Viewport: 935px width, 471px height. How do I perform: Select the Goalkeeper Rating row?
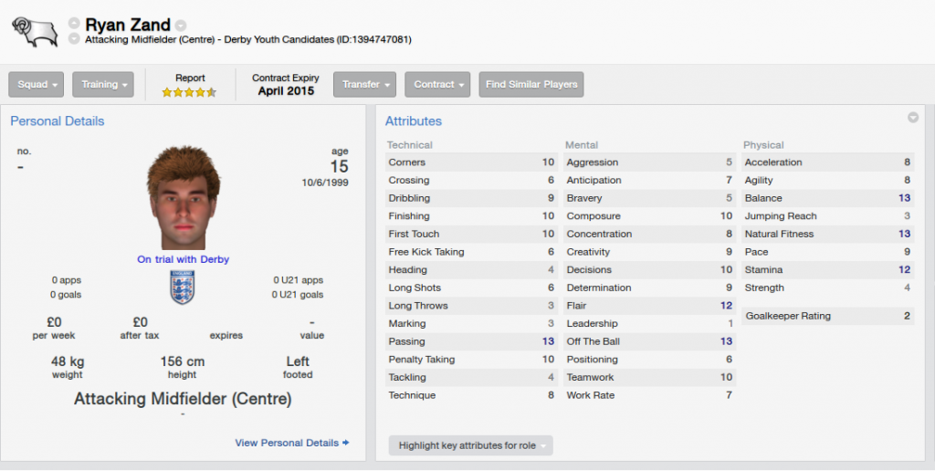point(827,316)
